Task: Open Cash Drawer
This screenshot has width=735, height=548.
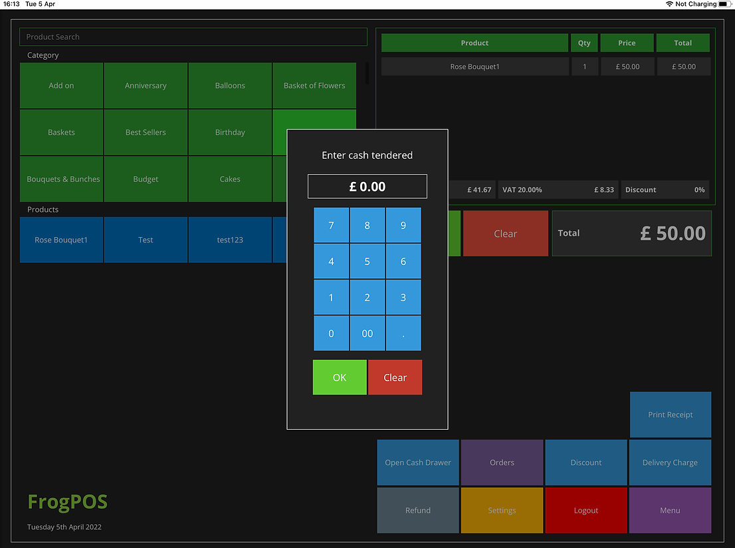Action: pyautogui.click(x=418, y=462)
